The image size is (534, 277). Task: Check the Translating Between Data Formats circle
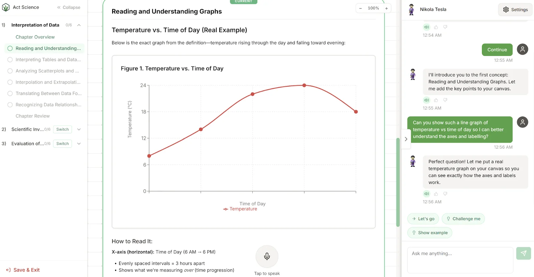(10, 93)
